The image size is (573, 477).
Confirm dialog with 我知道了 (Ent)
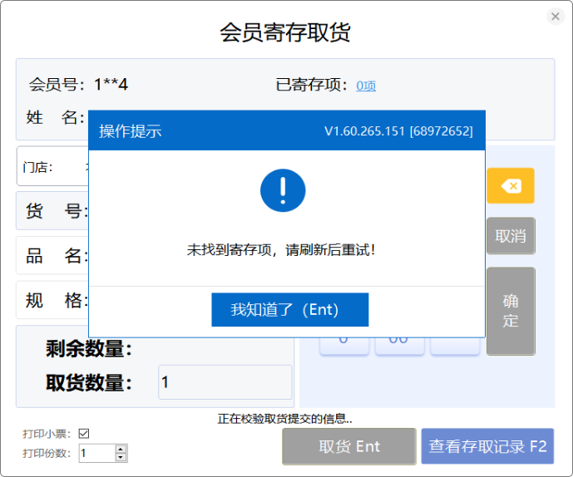click(x=289, y=310)
